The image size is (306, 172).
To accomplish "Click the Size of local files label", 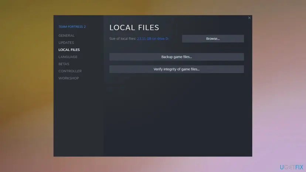I will click(123, 39).
